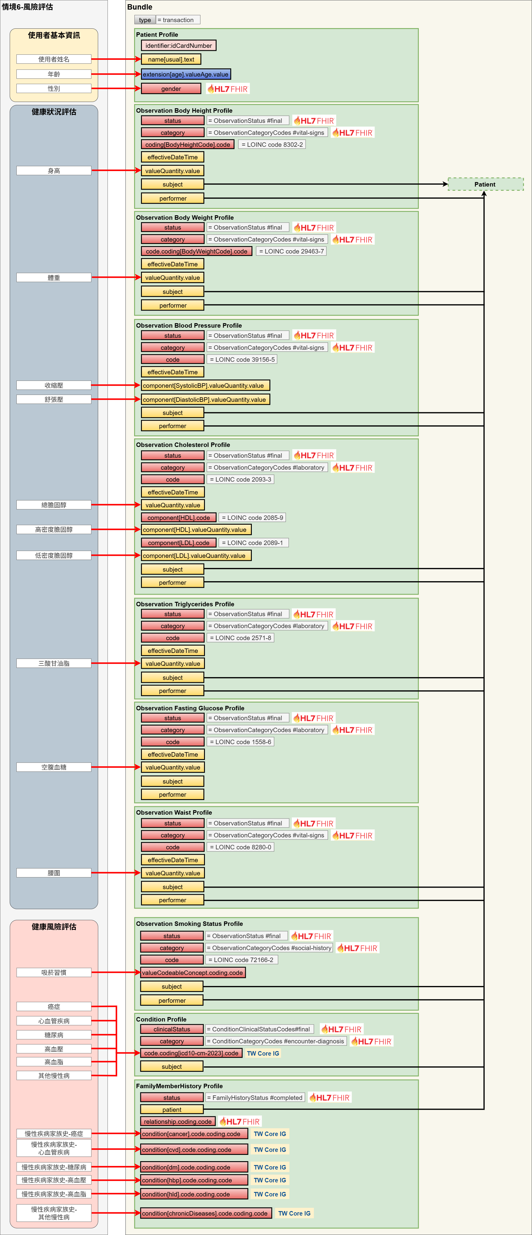Click the 使用者姓名 input field
Viewport: 532px width, 1235px height.
(54, 59)
